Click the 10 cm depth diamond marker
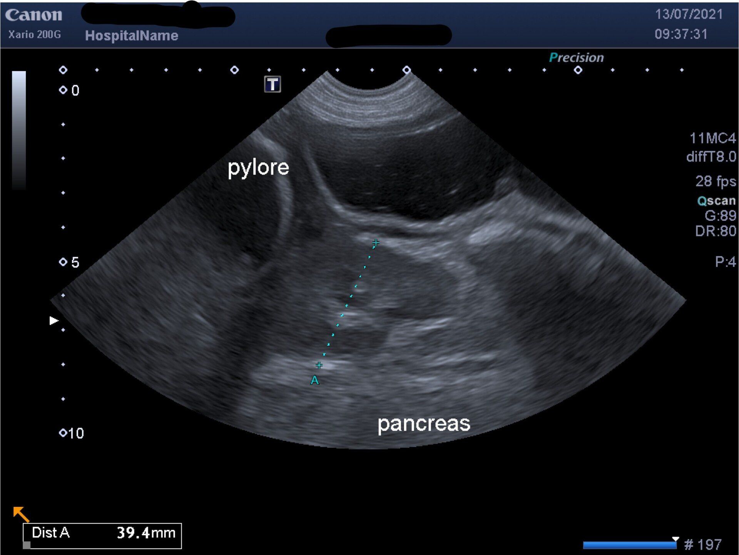This screenshot has width=739, height=555. (63, 433)
